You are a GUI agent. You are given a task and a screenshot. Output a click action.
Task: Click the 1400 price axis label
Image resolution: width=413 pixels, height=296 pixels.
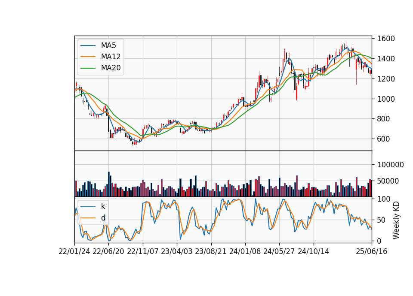pos(386,59)
